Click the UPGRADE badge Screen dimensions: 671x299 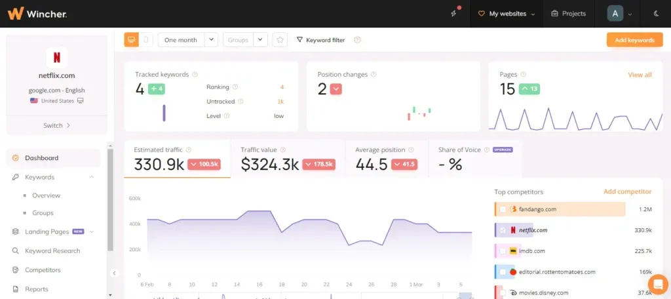pyautogui.click(x=503, y=150)
